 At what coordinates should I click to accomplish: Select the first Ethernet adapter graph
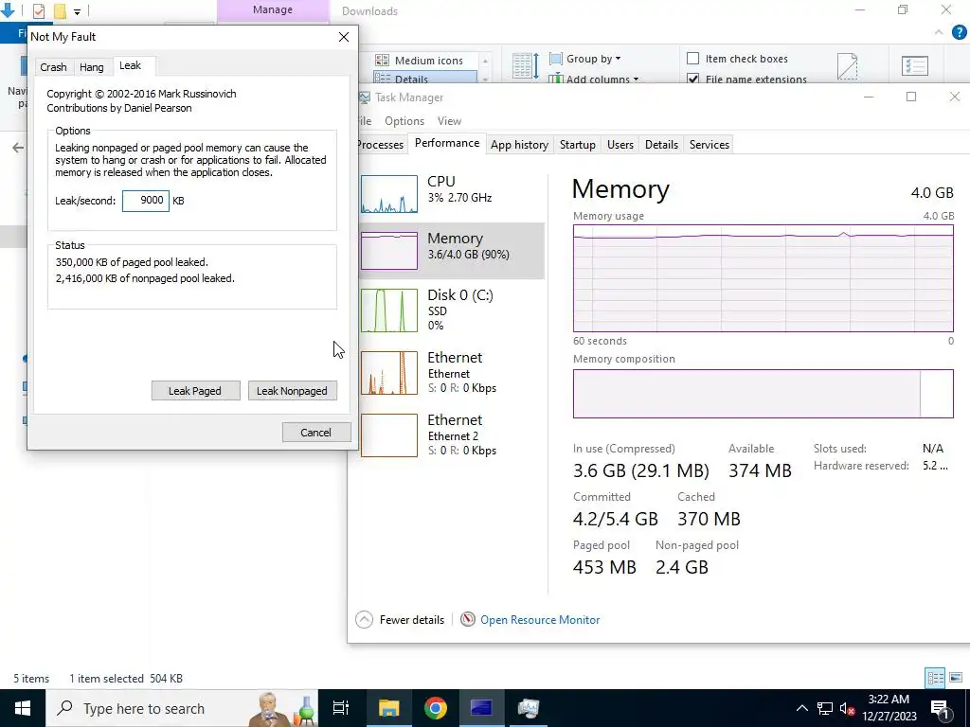coord(389,373)
